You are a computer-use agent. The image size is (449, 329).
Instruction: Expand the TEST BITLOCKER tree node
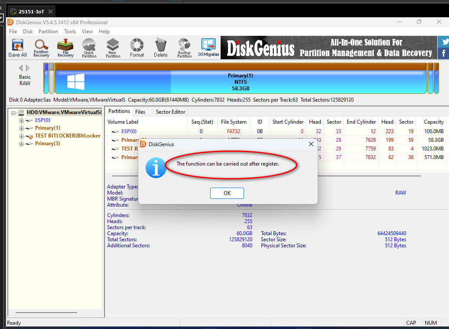coord(21,136)
